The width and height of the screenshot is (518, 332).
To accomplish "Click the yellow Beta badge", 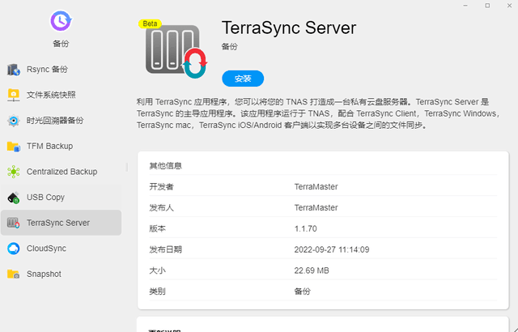I will (150, 23).
